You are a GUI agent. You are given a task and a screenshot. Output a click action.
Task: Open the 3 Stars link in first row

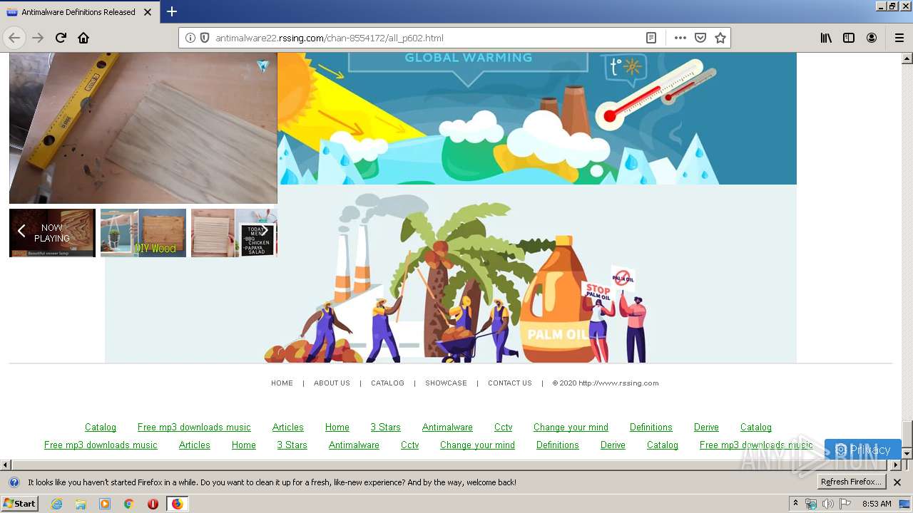pyautogui.click(x=385, y=427)
